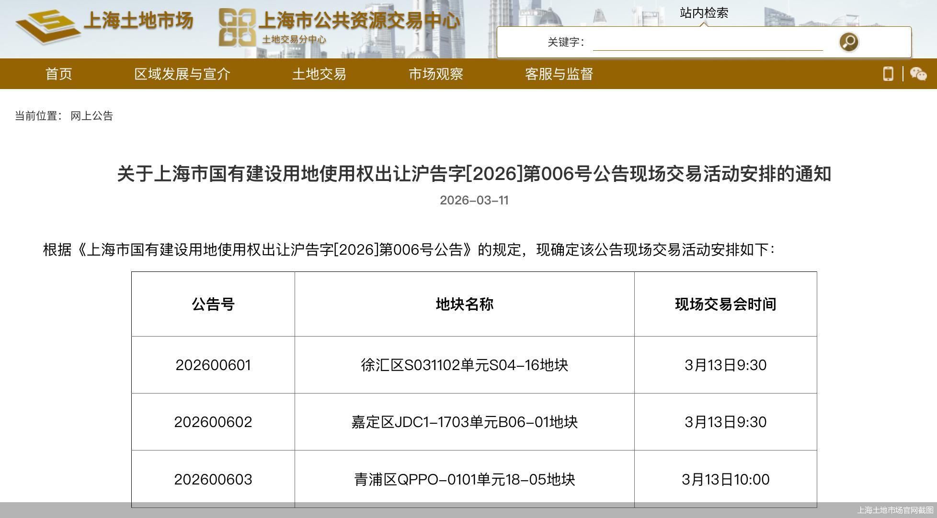Click the announcement title heading

(x=468, y=175)
